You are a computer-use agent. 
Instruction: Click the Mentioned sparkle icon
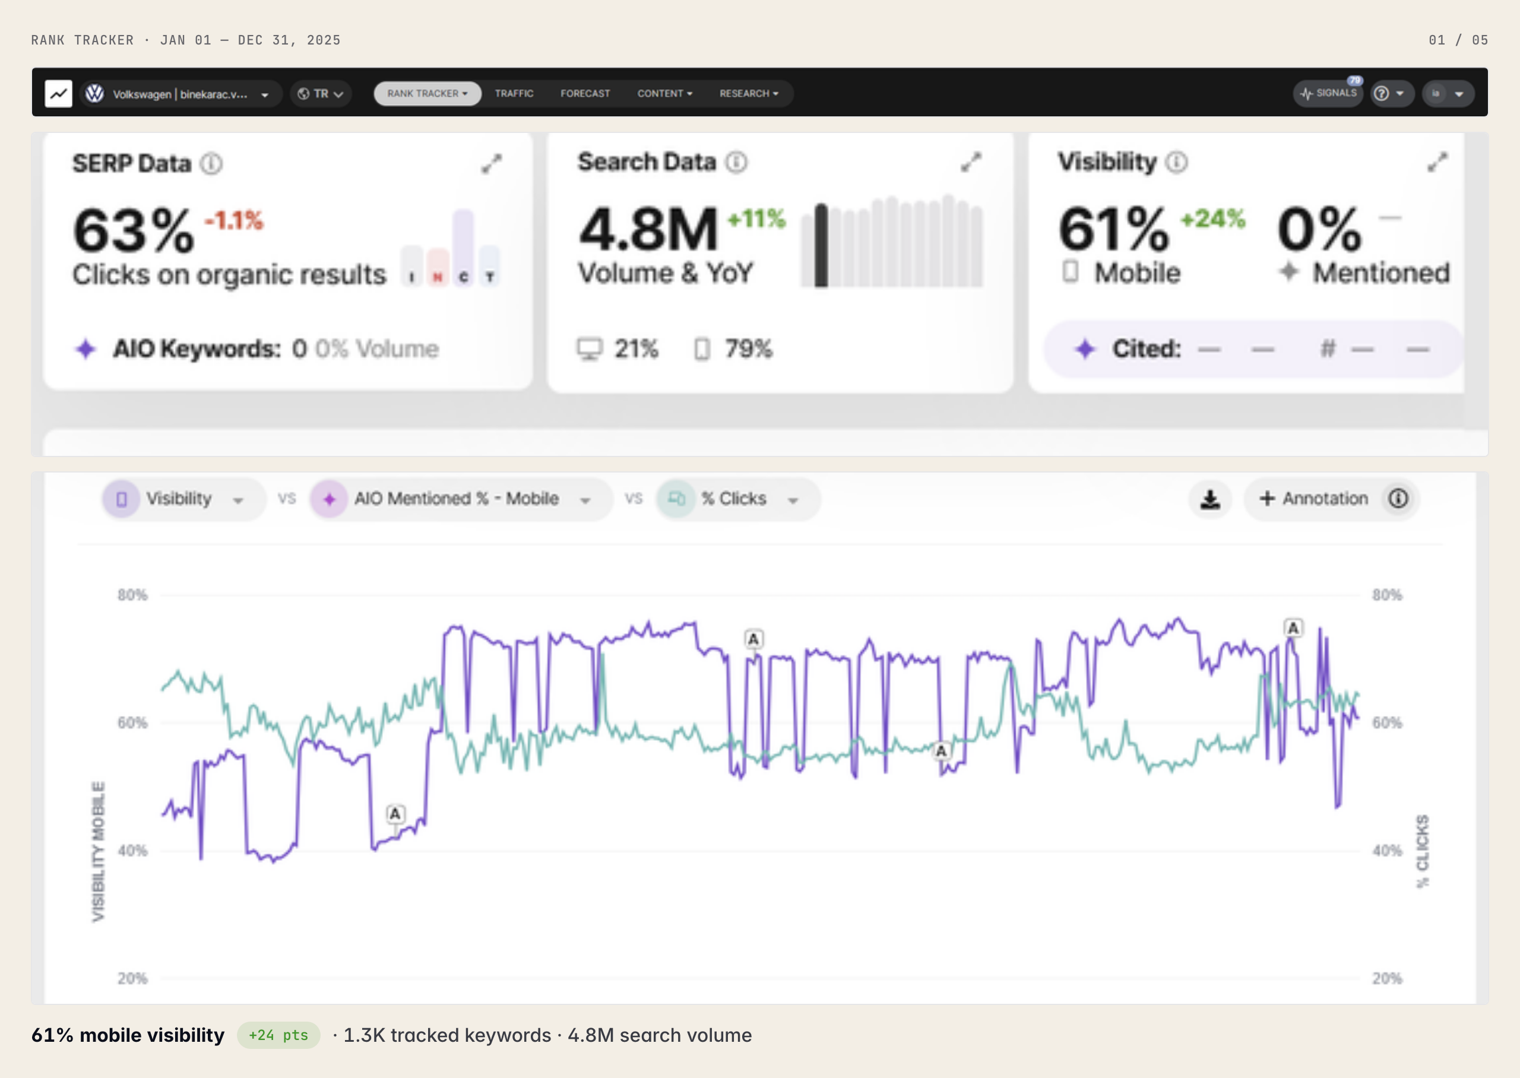pos(1288,271)
